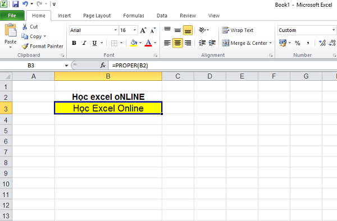Click the Format Painter brush icon
337x221 pixels.
(25, 46)
